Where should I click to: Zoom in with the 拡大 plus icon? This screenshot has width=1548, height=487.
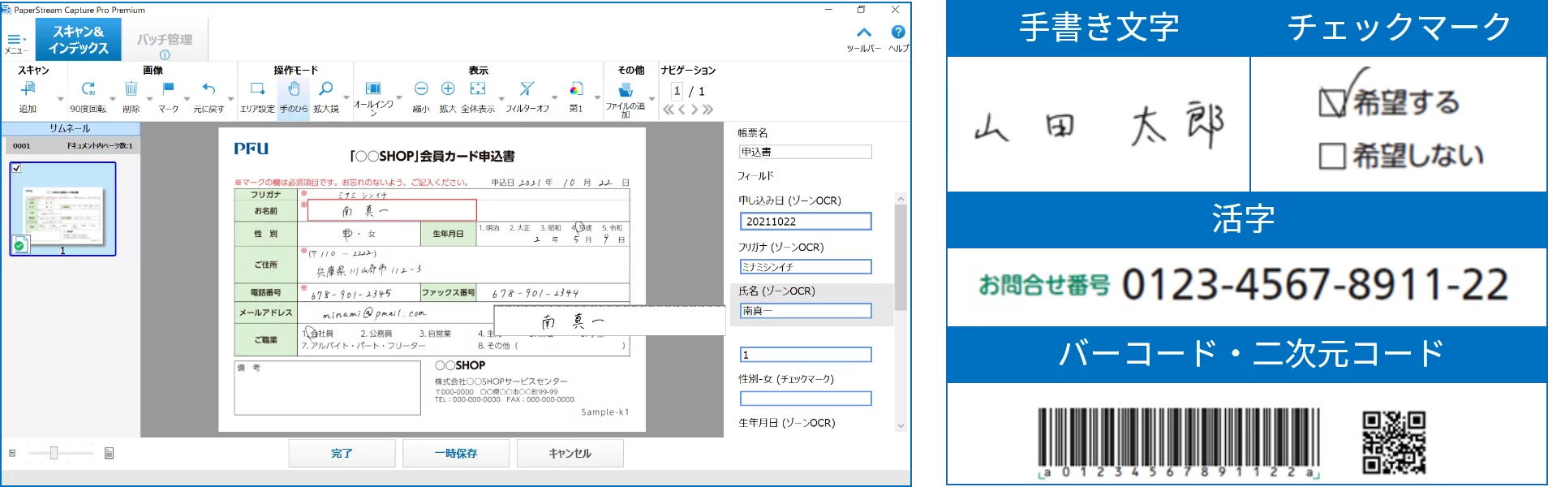click(x=448, y=88)
